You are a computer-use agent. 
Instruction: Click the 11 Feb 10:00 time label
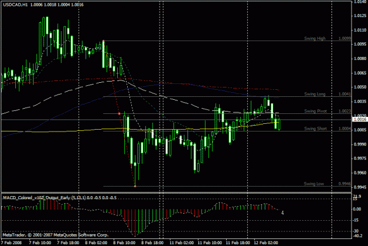210,242
